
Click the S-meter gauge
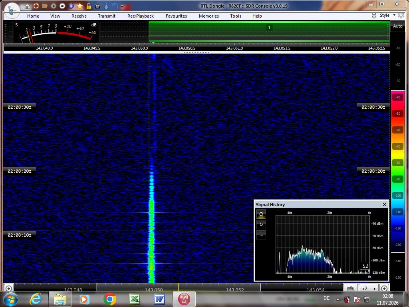(56, 32)
